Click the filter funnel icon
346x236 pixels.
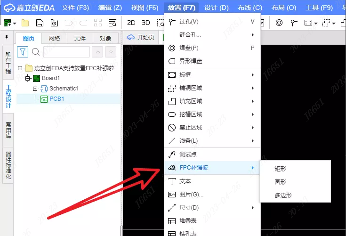[x=23, y=52]
